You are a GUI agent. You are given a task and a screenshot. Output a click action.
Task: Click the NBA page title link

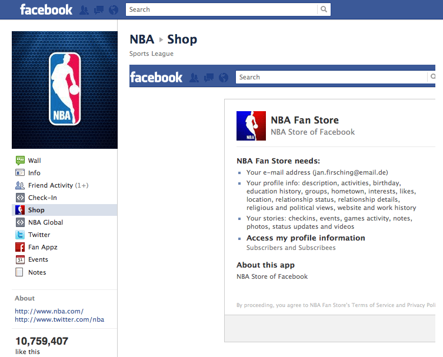[142, 39]
